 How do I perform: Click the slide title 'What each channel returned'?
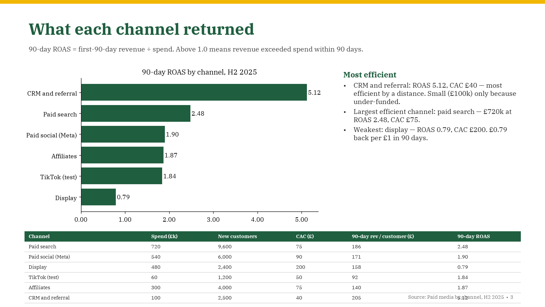click(141, 29)
